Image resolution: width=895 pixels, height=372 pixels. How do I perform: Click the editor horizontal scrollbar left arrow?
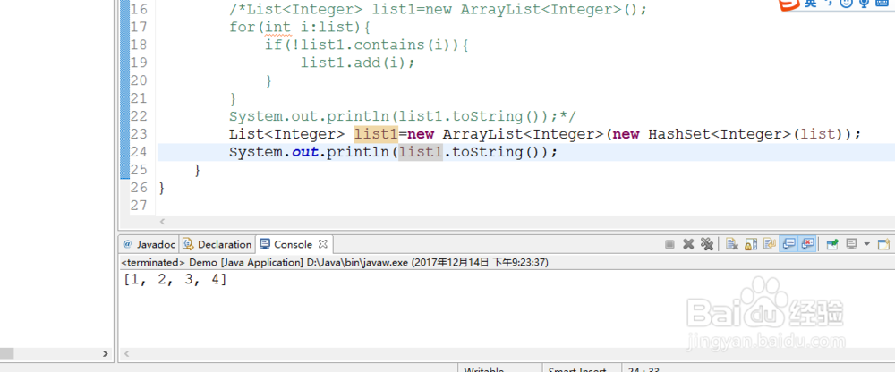162,221
